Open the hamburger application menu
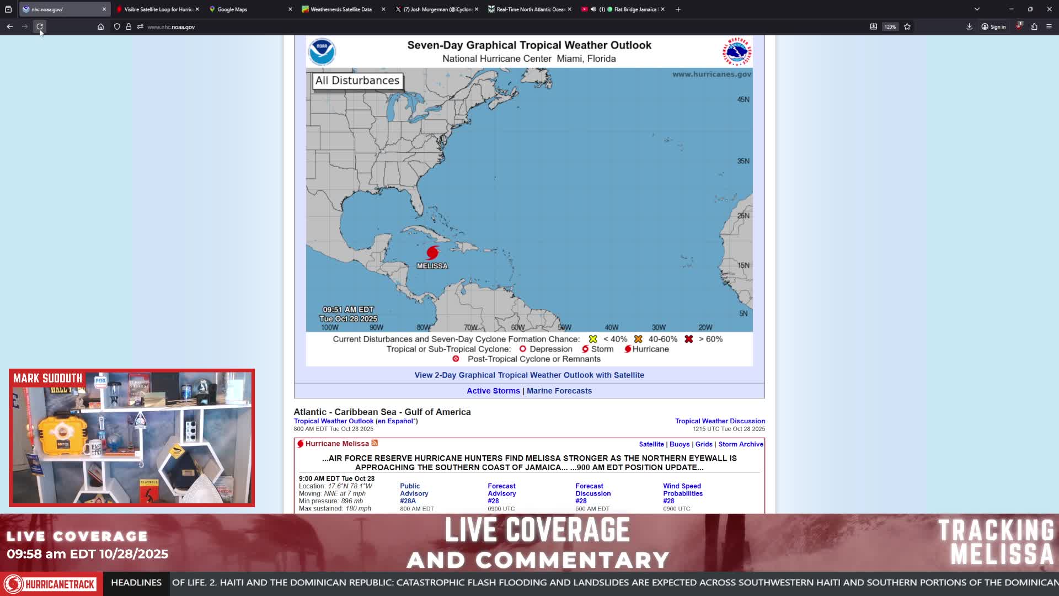The width and height of the screenshot is (1059, 596). 1049,26
